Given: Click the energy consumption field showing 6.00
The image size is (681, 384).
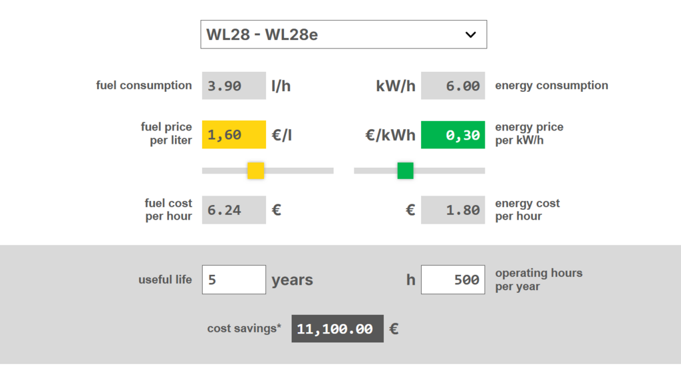Looking at the screenshot, I should point(453,85).
